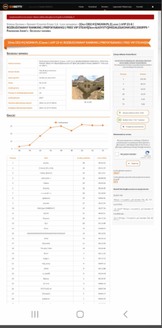This screenshot has width=162, height=328.
Task: Click the 'Liczba punktów' column header
Action: (x=84, y=158)
